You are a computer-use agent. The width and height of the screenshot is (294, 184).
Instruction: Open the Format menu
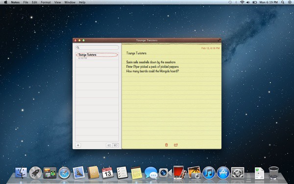46,2
